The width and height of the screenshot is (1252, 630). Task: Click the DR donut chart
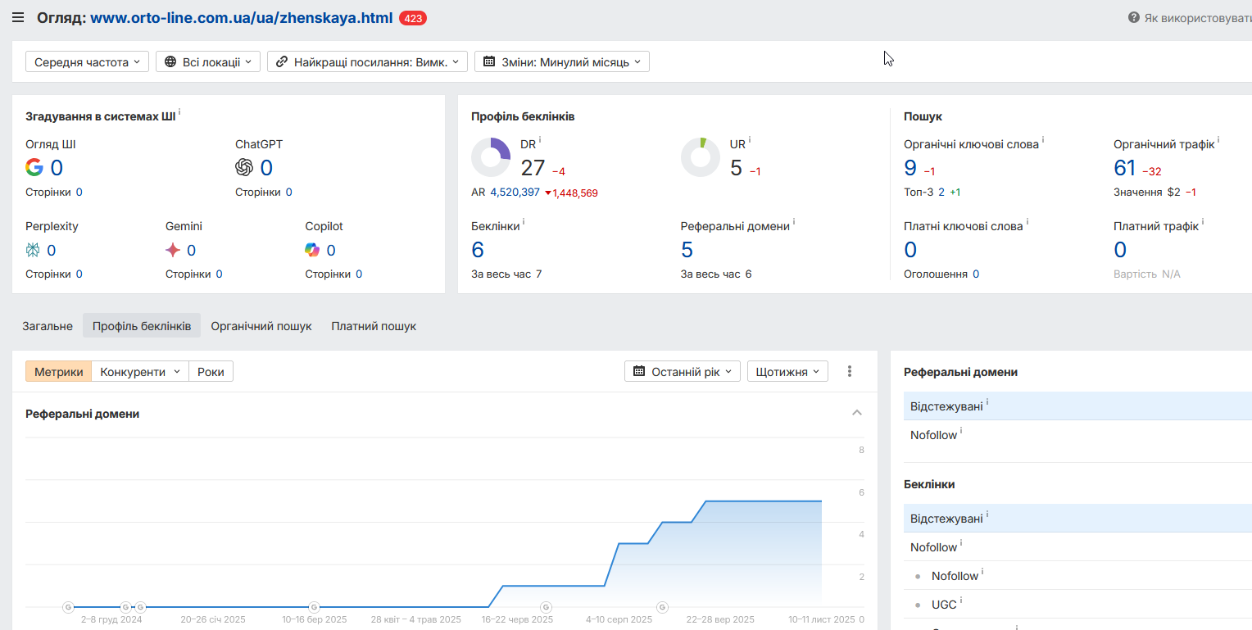(492, 157)
